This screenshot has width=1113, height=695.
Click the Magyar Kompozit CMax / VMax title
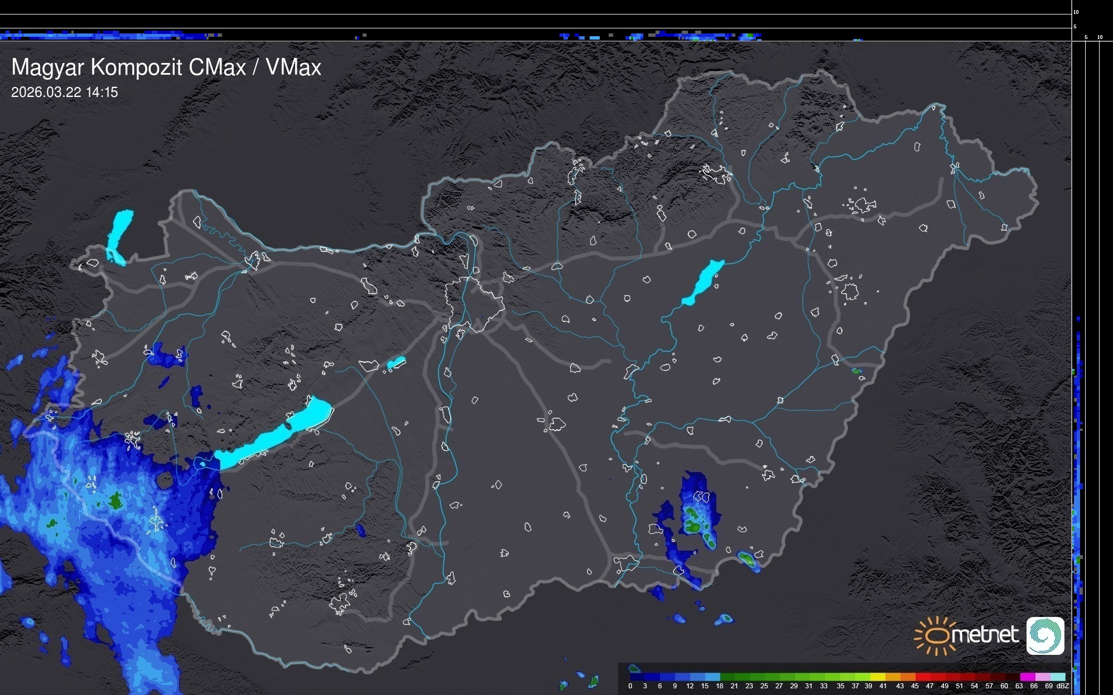(x=166, y=67)
